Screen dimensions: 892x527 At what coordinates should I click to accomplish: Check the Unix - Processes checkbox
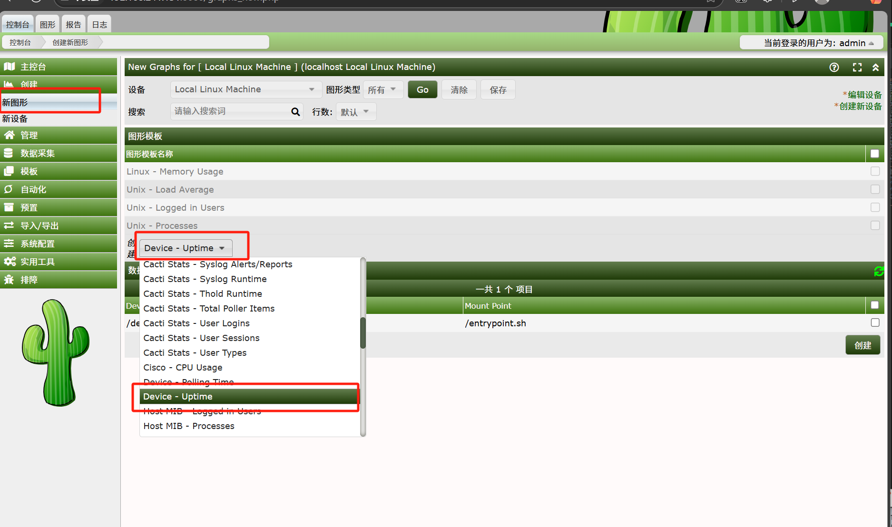click(875, 225)
